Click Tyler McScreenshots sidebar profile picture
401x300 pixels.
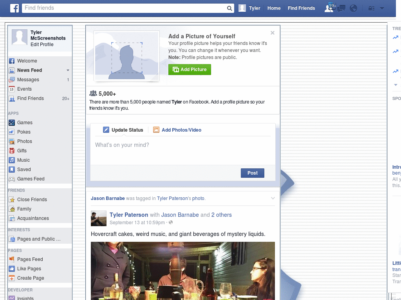tap(20, 37)
